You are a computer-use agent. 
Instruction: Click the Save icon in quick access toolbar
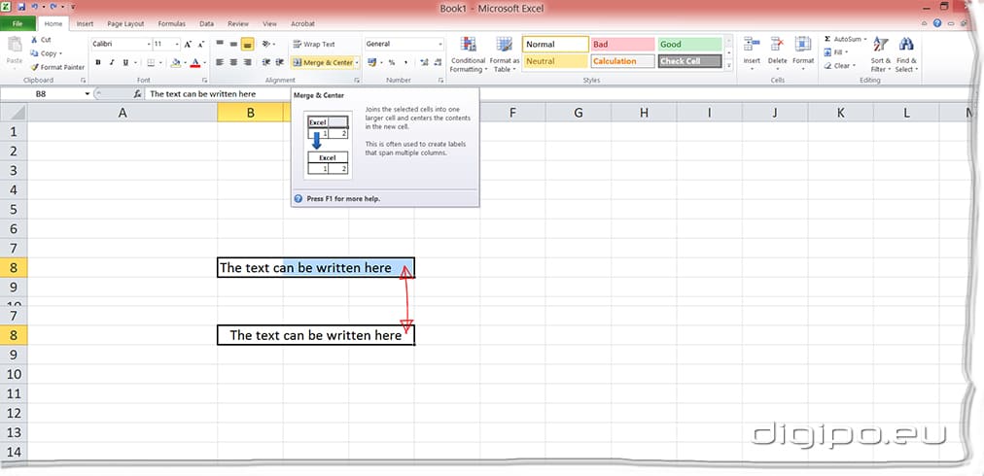coord(21,7)
